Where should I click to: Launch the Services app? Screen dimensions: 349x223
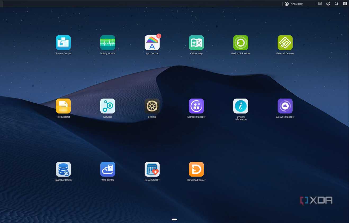pos(108,106)
